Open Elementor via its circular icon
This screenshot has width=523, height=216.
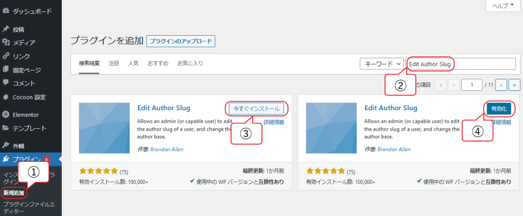click(x=6, y=114)
